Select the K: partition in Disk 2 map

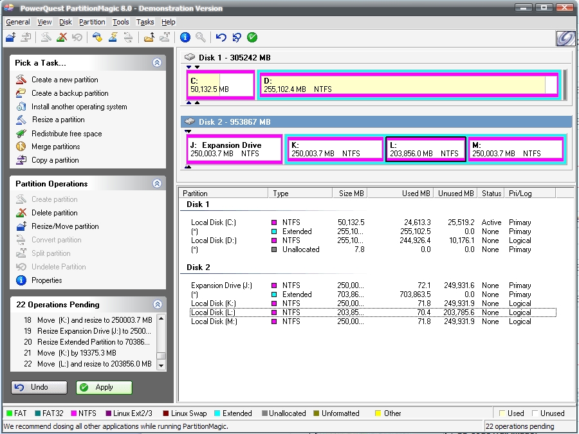[x=334, y=149]
